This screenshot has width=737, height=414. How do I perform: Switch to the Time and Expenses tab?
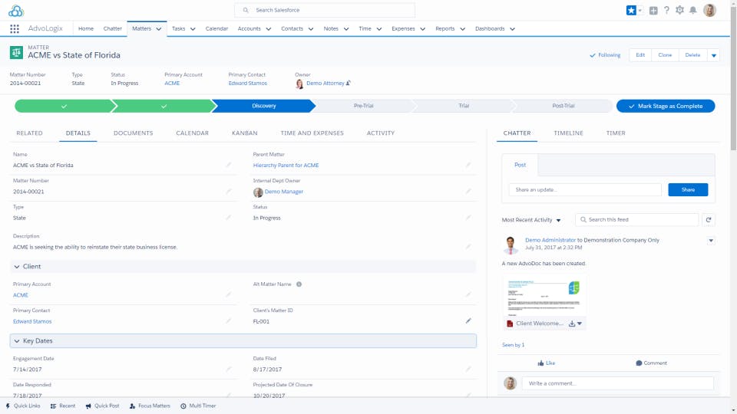[312, 133]
